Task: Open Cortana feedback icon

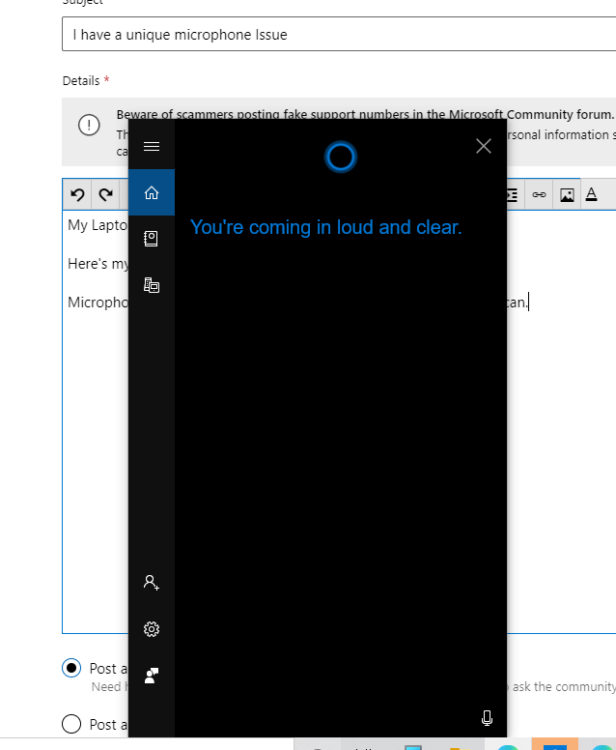Action: 152,676
